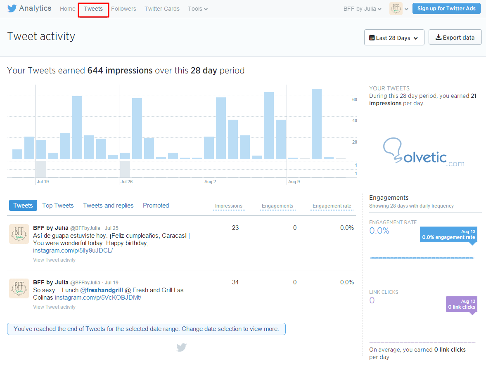Viewport: 486px width, 371px height.
Task: Open the Twitter Cards section
Action: (162, 9)
